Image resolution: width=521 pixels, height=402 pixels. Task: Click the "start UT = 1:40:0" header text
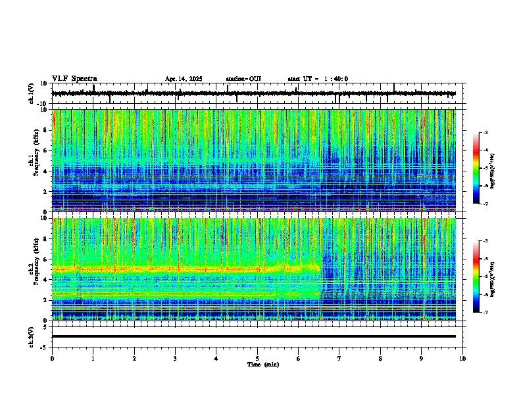pos(318,79)
